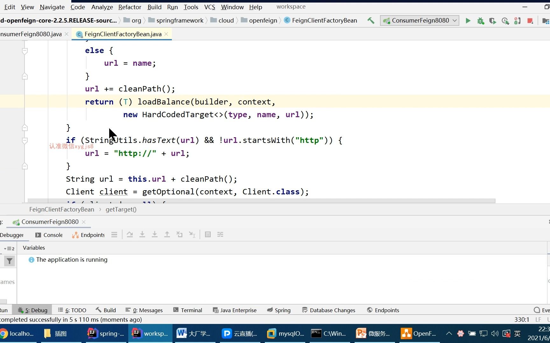Toggle the fold marker below the http:// assignment
550x343 pixels.
(x=25, y=166)
